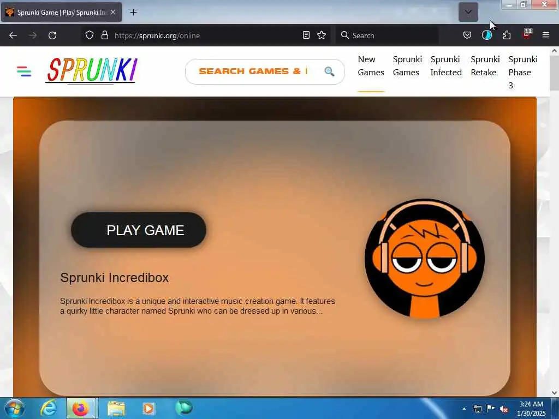Show hidden tray icons arrow
The image size is (559, 419).
point(464,409)
